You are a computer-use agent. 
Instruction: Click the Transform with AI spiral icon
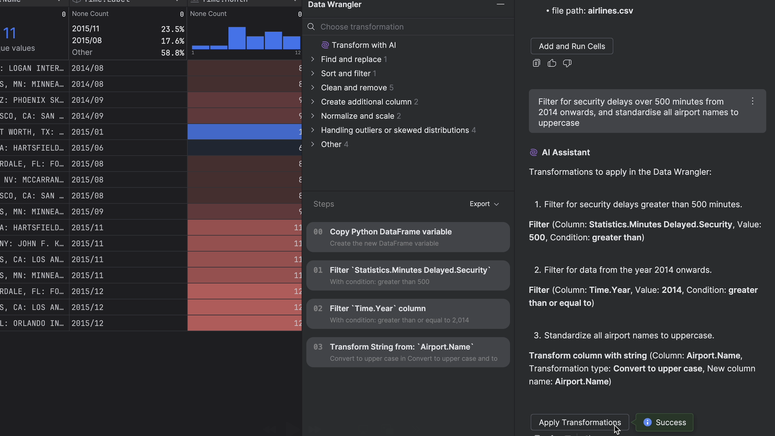(x=325, y=45)
